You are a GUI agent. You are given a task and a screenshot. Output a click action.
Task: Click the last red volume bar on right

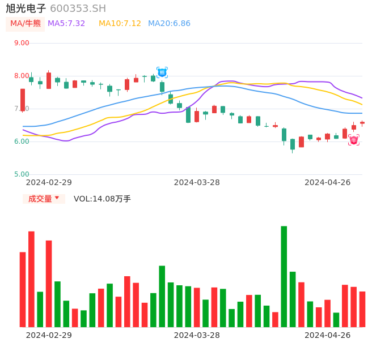[362, 309]
